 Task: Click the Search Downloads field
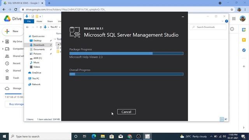[208, 27]
